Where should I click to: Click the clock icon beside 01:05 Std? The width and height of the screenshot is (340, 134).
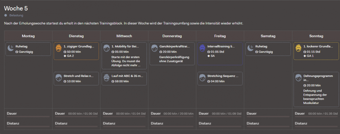pyautogui.click(x=209, y=52)
